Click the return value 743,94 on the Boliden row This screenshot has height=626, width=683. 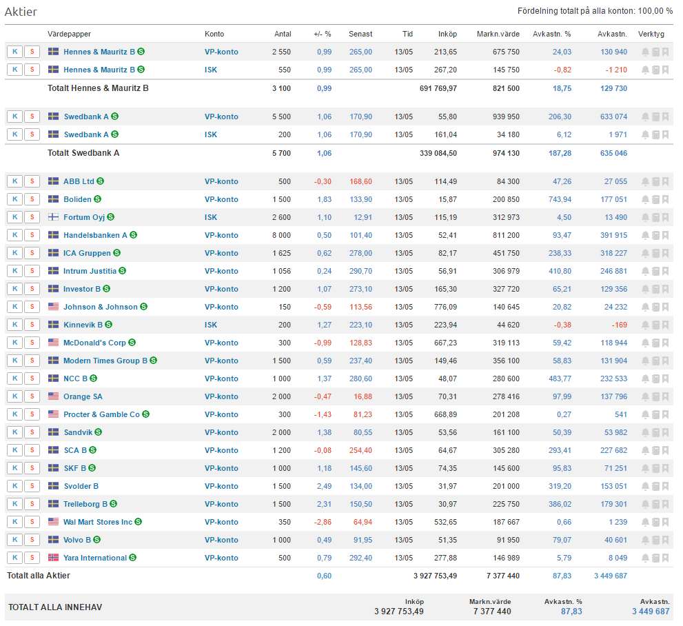[560, 199]
